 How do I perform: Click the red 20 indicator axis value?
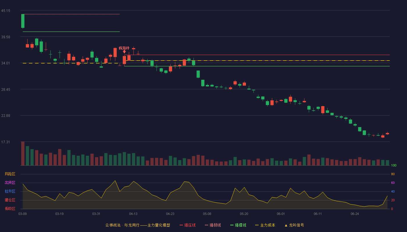tap(393, 200)
